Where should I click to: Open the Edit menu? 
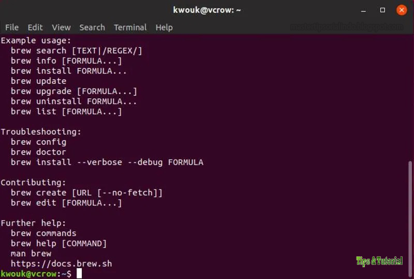35,27
